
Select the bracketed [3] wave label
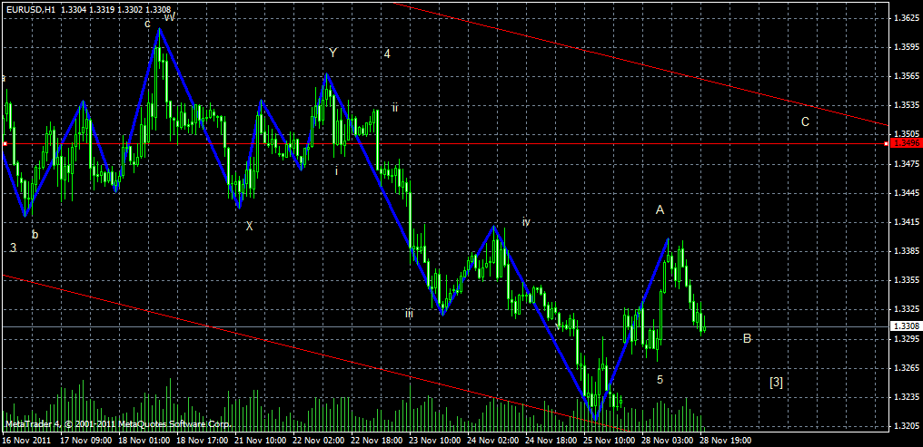coord(776,383)
